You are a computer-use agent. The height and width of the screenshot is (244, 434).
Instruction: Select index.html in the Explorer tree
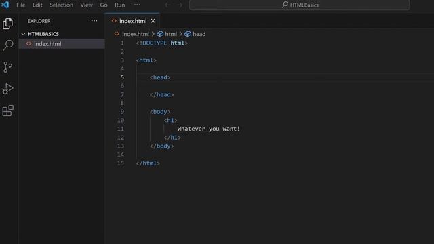(x=62, y=43)
